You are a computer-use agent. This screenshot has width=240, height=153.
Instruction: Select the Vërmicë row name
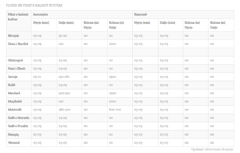pos(13,143)
